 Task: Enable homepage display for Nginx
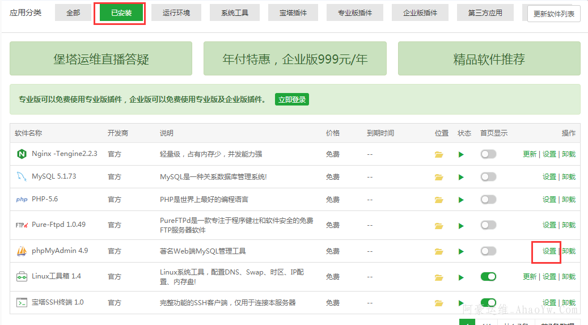click(x=488, y=154)
